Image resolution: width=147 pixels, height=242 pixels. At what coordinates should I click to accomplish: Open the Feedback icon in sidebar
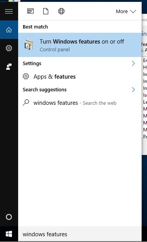pos(9,67)
